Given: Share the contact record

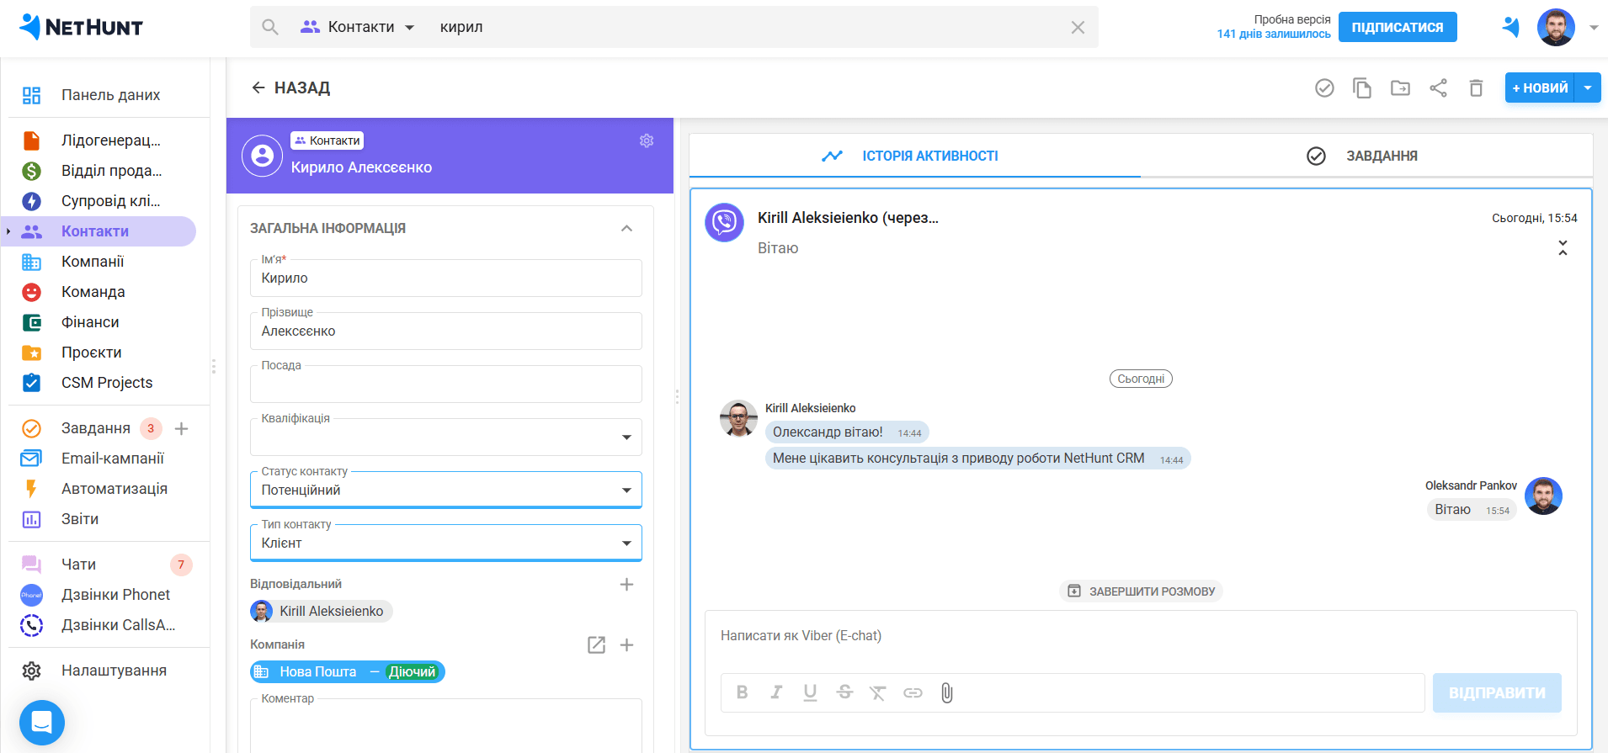Looking at the screenshot, I should 1438,87.
